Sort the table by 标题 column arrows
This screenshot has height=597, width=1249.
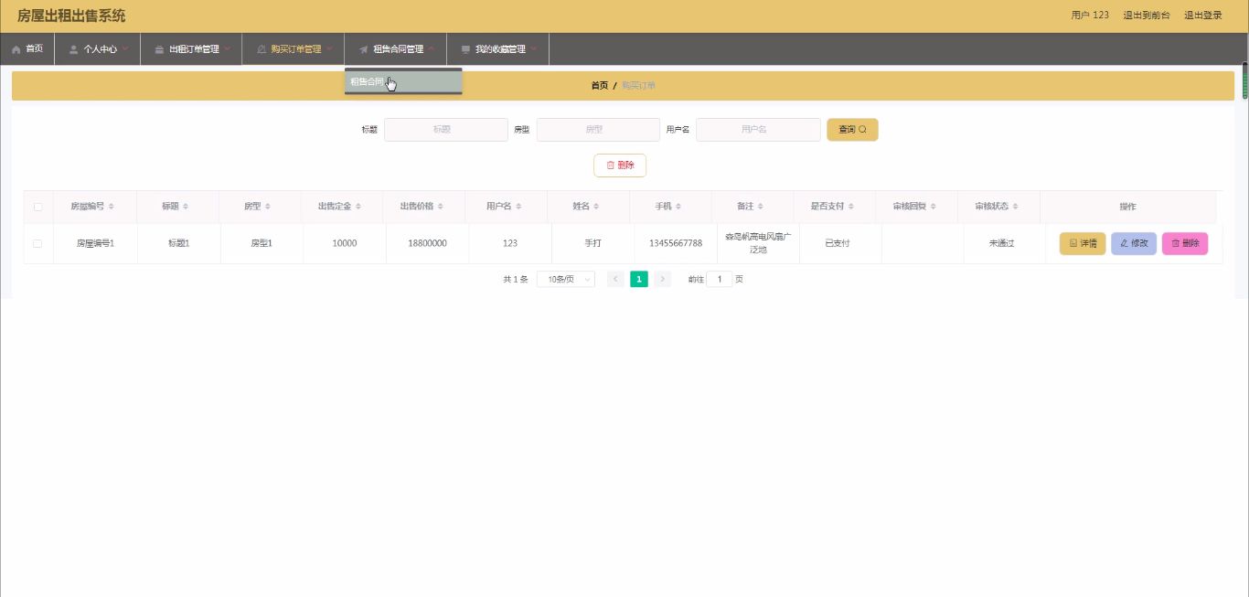pos(186,207)
